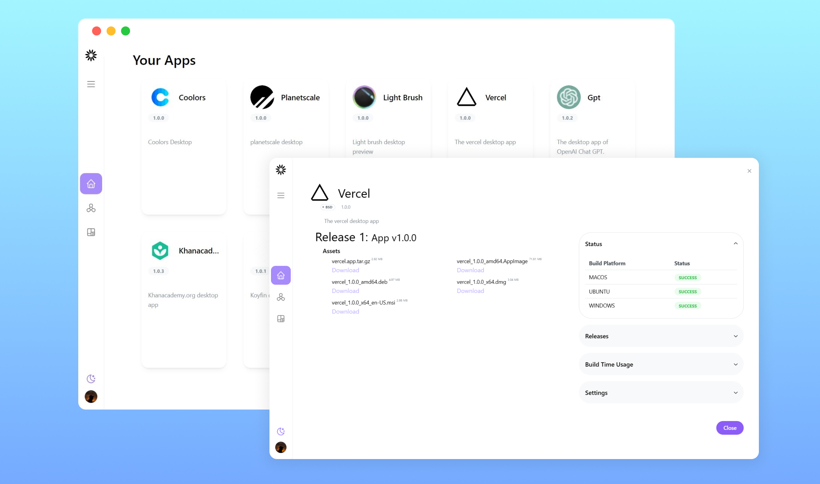Open the user avatar in the Vercel dialog

point(281,447)
